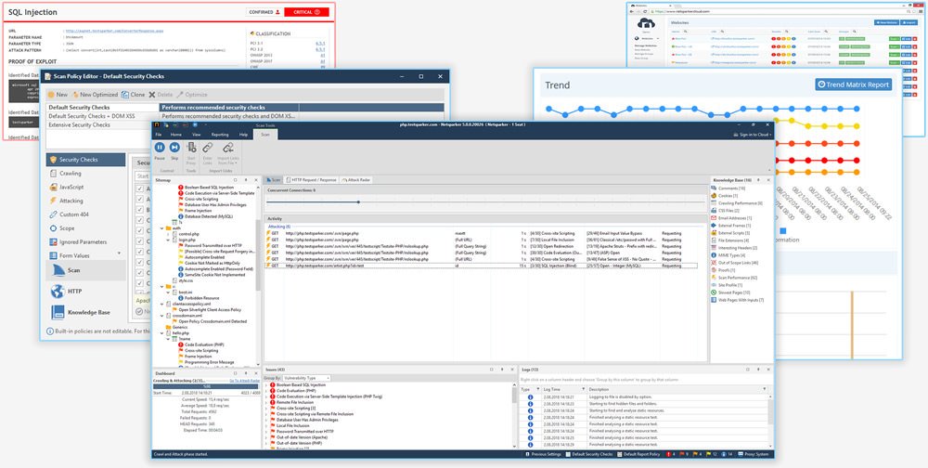Follow the Go To Attack Radar link
The width and height of the screenshot is (928, 468).
pos(244,381)
